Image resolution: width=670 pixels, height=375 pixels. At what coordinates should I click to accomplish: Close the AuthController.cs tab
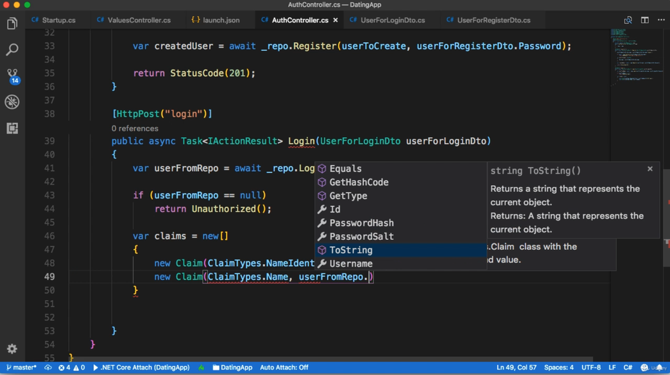point(336,20)
